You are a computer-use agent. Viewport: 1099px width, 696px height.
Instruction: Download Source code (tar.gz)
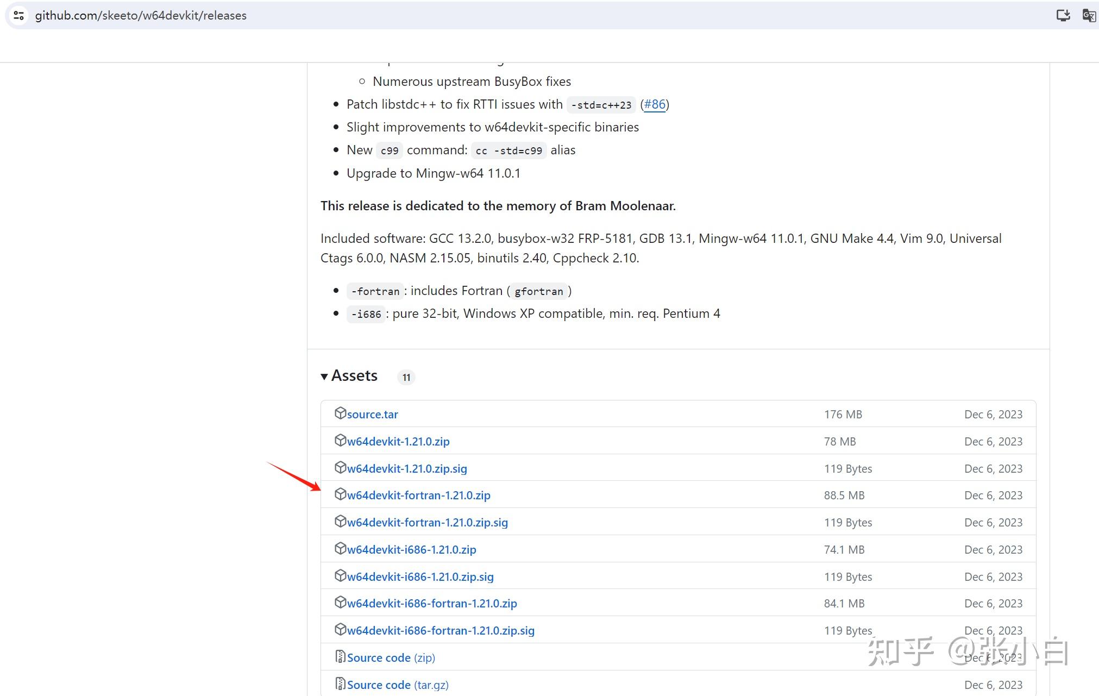tap(398, 685)
